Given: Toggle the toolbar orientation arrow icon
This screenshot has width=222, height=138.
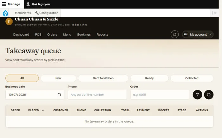Looking at the screenshot, I should [x=214, y=13].
